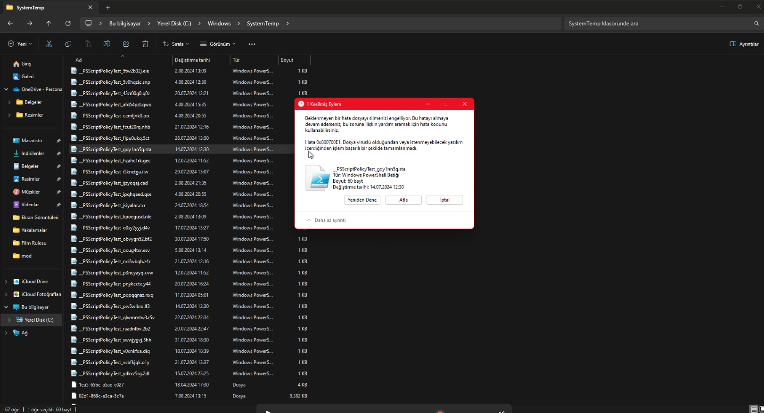
Task: Click Atla (Skip) button in dialog
Action: (403, 200)
